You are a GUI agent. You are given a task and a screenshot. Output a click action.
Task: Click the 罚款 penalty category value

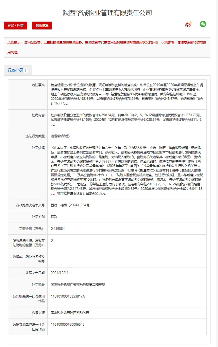(54, 217)
